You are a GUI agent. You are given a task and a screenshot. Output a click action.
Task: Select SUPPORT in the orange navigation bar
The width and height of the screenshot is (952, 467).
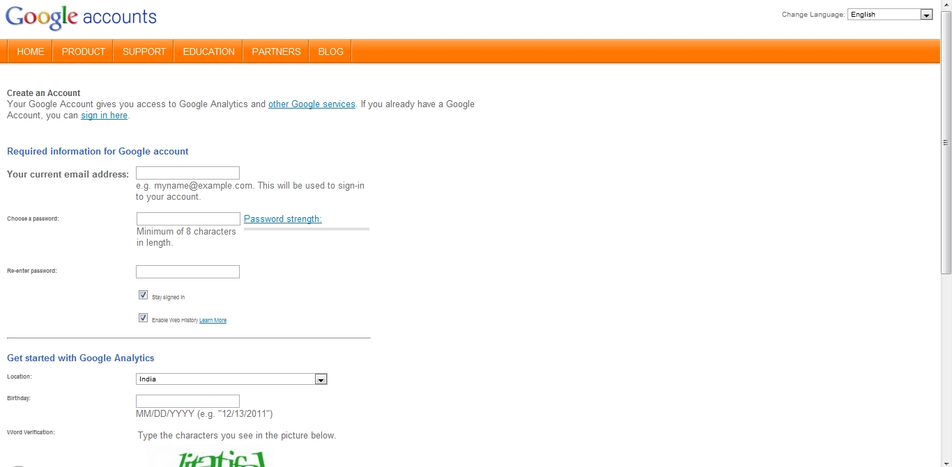[144, 52]
